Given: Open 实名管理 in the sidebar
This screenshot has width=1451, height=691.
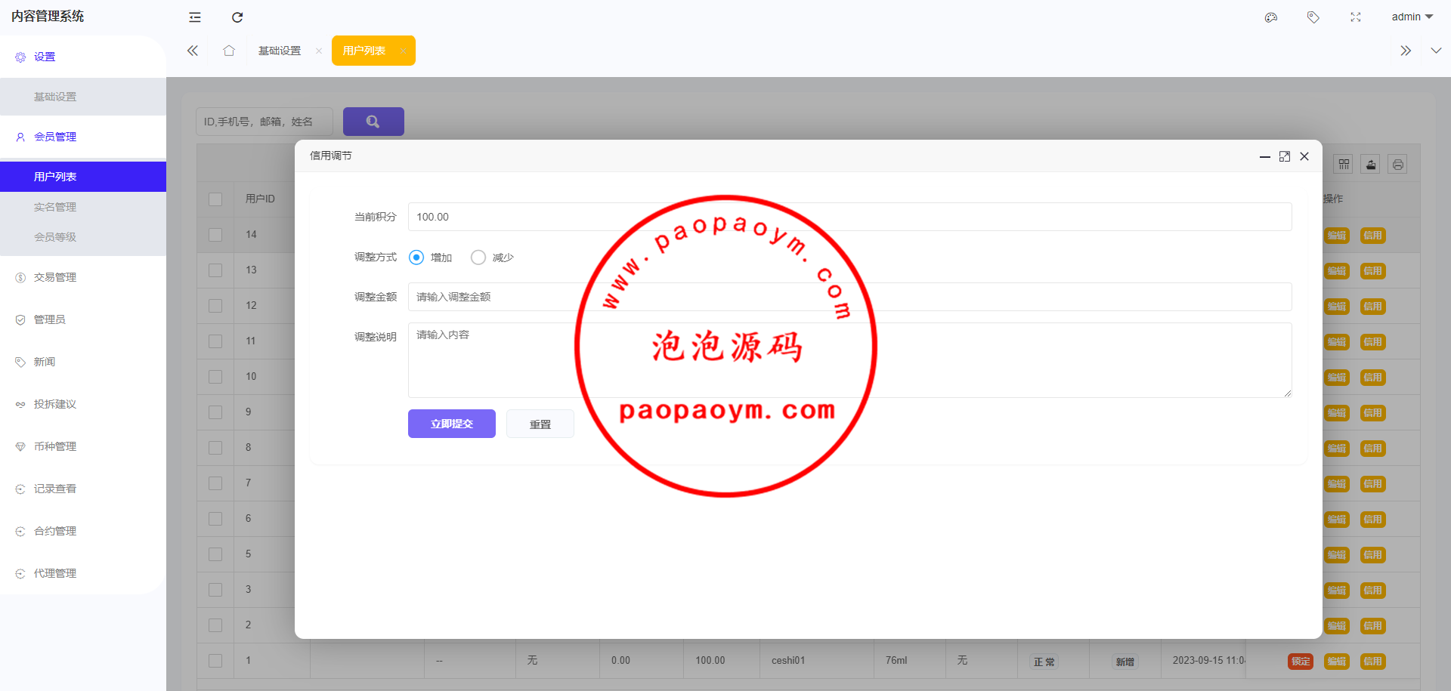Looking at the screenshot, I should (x=83, y=207).
